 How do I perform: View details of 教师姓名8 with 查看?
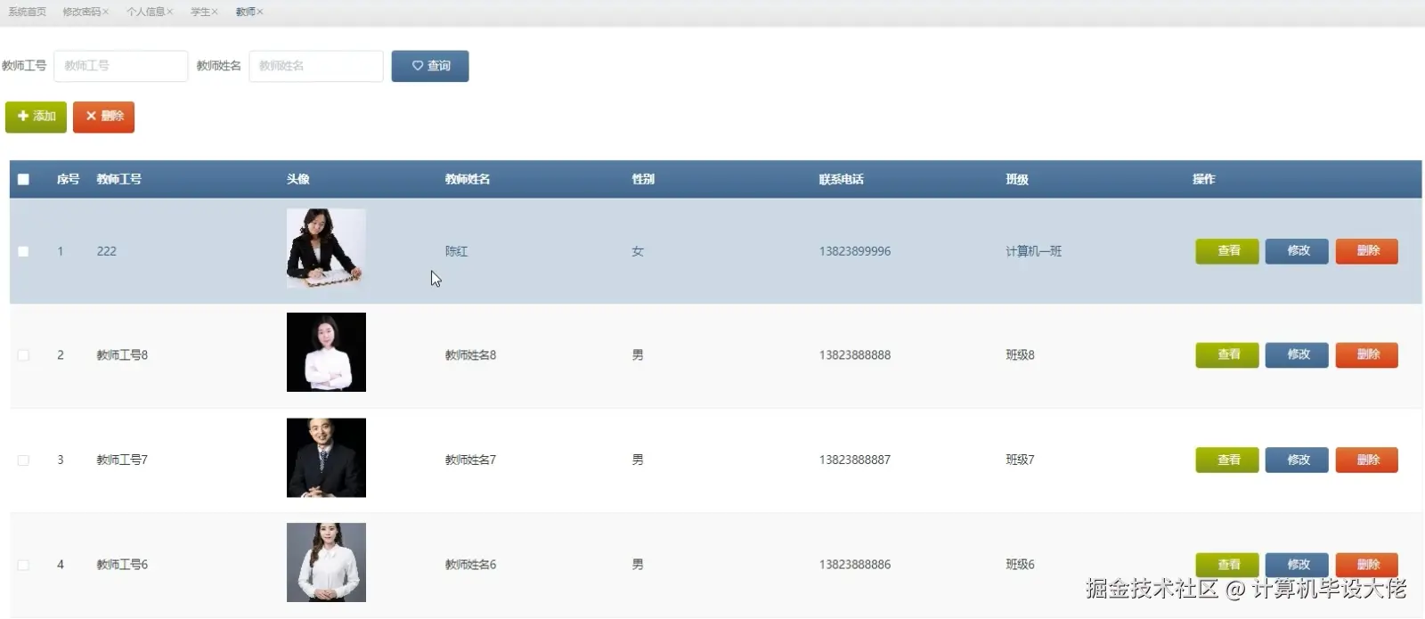point(1227,355)
